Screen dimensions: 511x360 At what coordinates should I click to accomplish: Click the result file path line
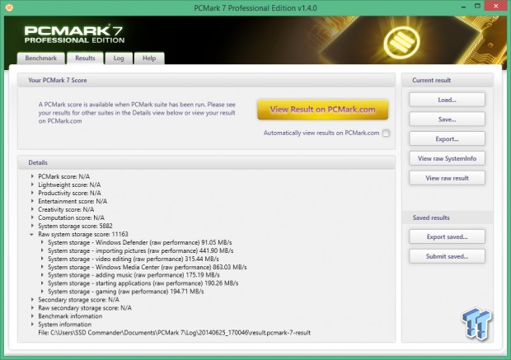[x=175, y=333]
